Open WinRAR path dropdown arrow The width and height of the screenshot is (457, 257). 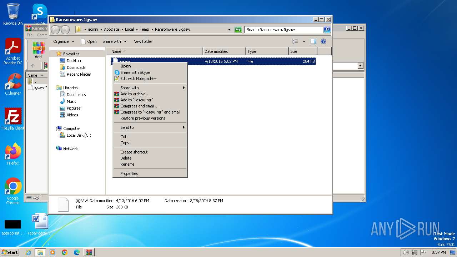click(360, 66)
